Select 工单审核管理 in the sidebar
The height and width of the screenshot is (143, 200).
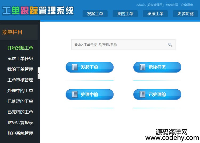(x=20, y=80)
